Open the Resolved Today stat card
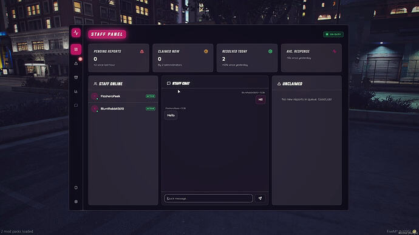 (x=247, y=58)
